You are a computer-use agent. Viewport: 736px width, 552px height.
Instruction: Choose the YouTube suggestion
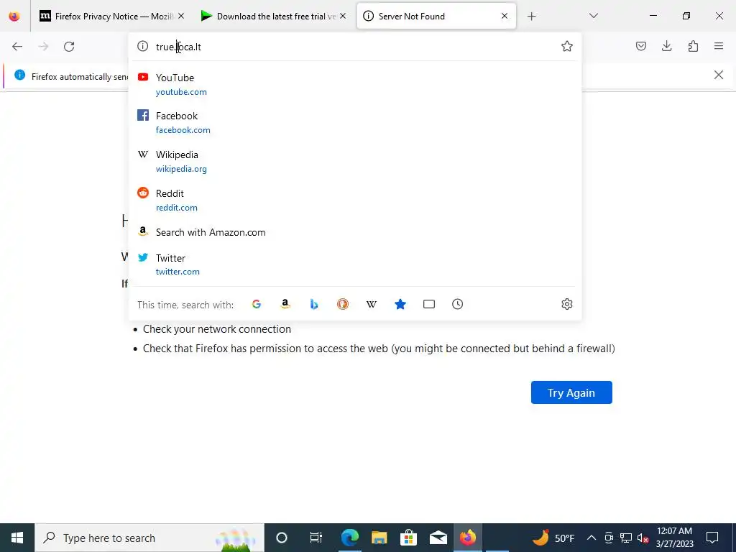pyautogui.click(x=354, y=85)
